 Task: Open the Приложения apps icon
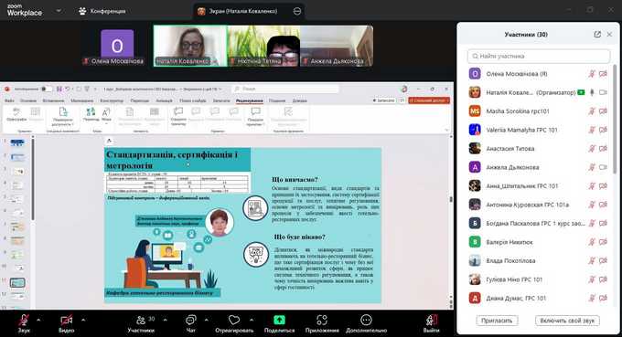point(322,320)
